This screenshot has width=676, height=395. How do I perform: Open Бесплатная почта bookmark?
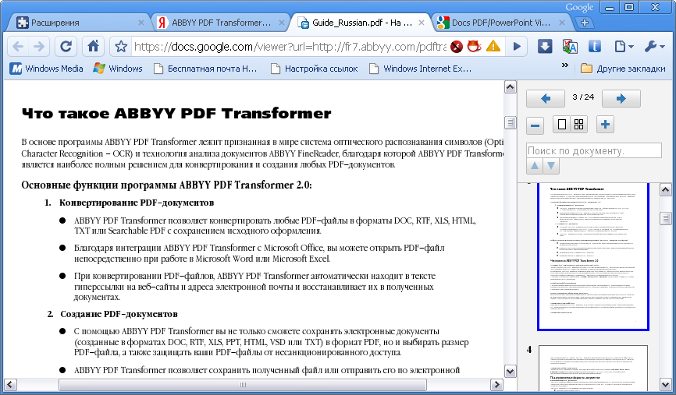pos(205,69)
